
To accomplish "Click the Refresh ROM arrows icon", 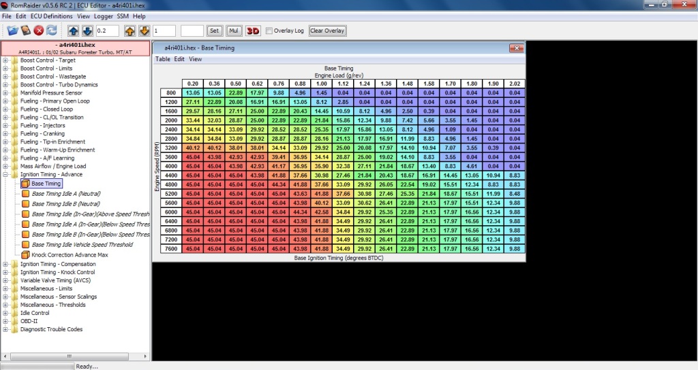I will click(x=52, y=31).
